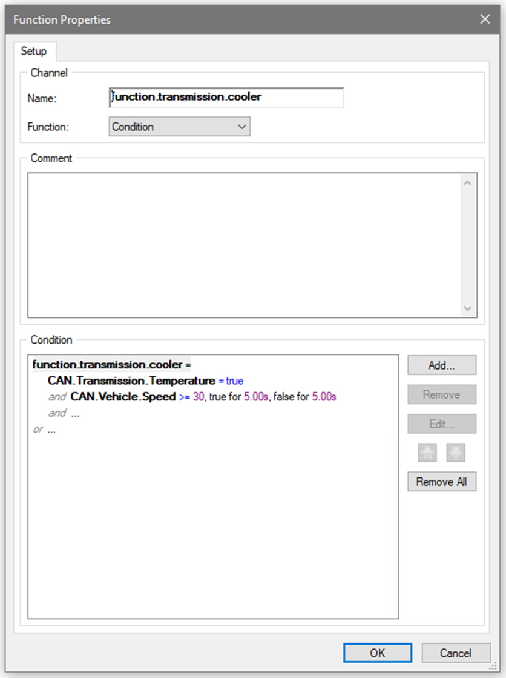Confirm the dialog with OK
This screenshot has height=678, width=506.
377,653
